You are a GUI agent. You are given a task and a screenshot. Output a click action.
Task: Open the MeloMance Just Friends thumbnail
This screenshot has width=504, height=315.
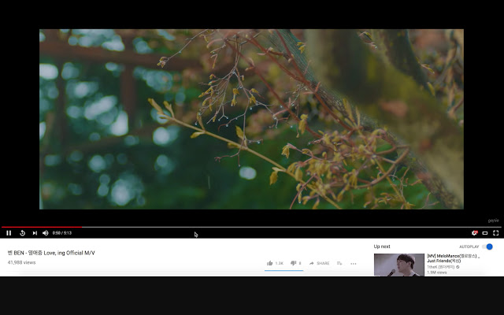[x=399, y=265]
